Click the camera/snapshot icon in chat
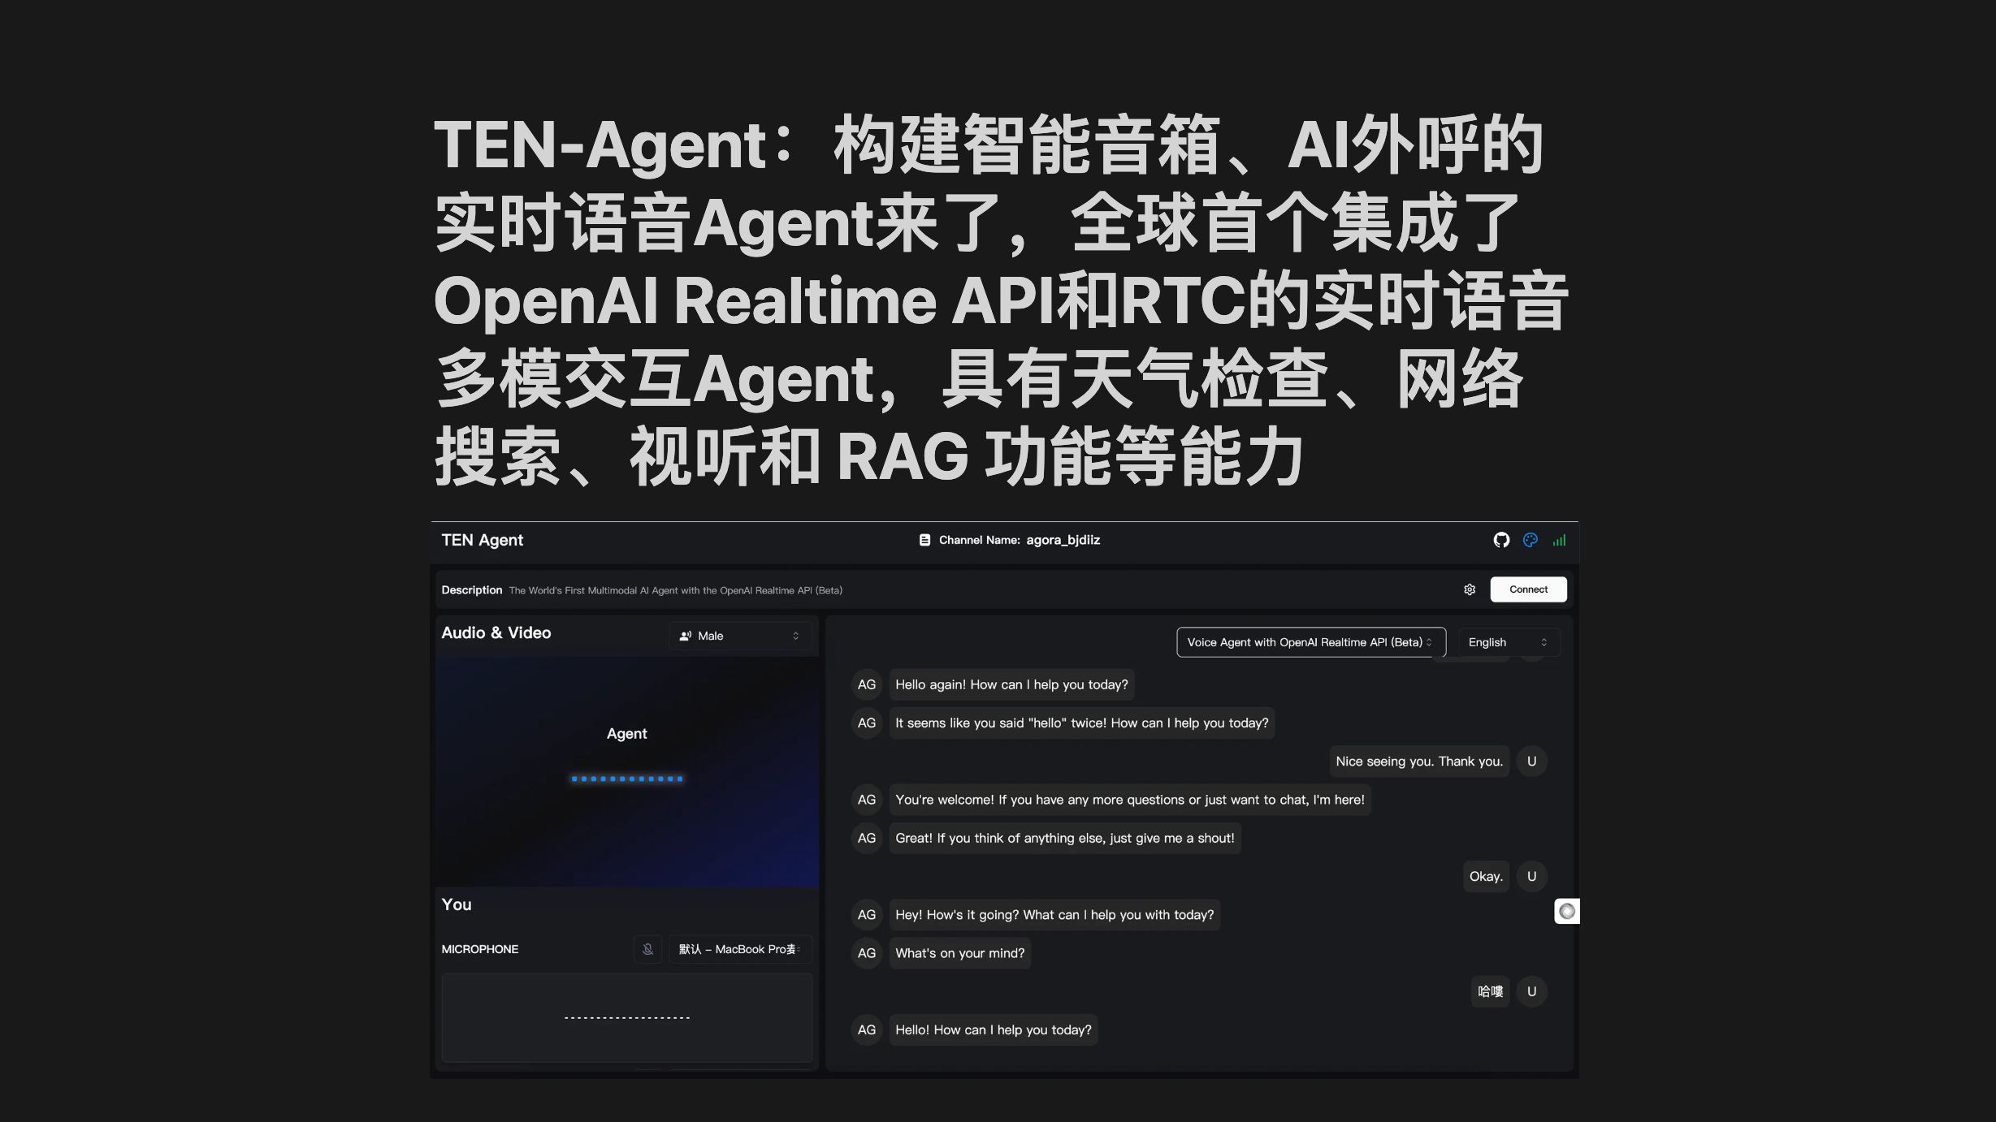This screenshot has height=1122, width=1996. [1565, 911]
